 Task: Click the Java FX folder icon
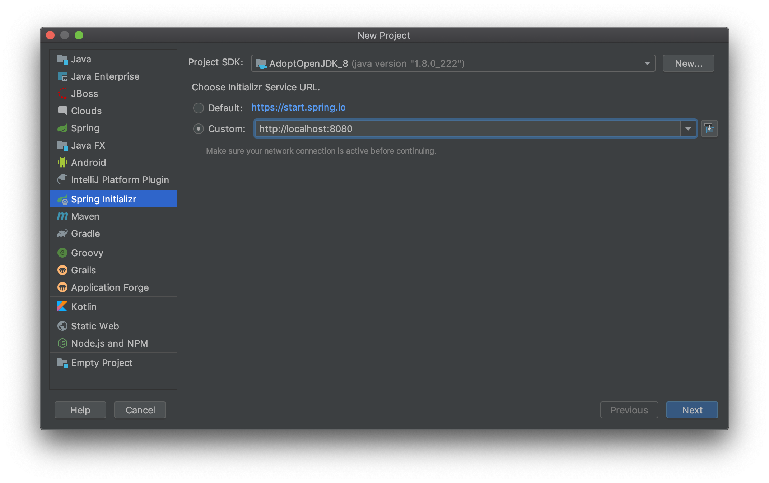tap(62, 145)
